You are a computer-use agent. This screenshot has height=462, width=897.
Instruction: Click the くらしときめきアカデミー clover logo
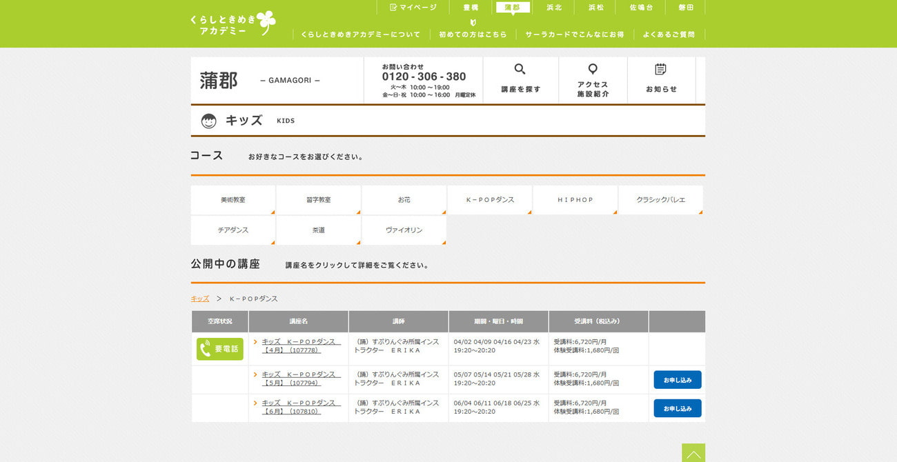point(233,24)
